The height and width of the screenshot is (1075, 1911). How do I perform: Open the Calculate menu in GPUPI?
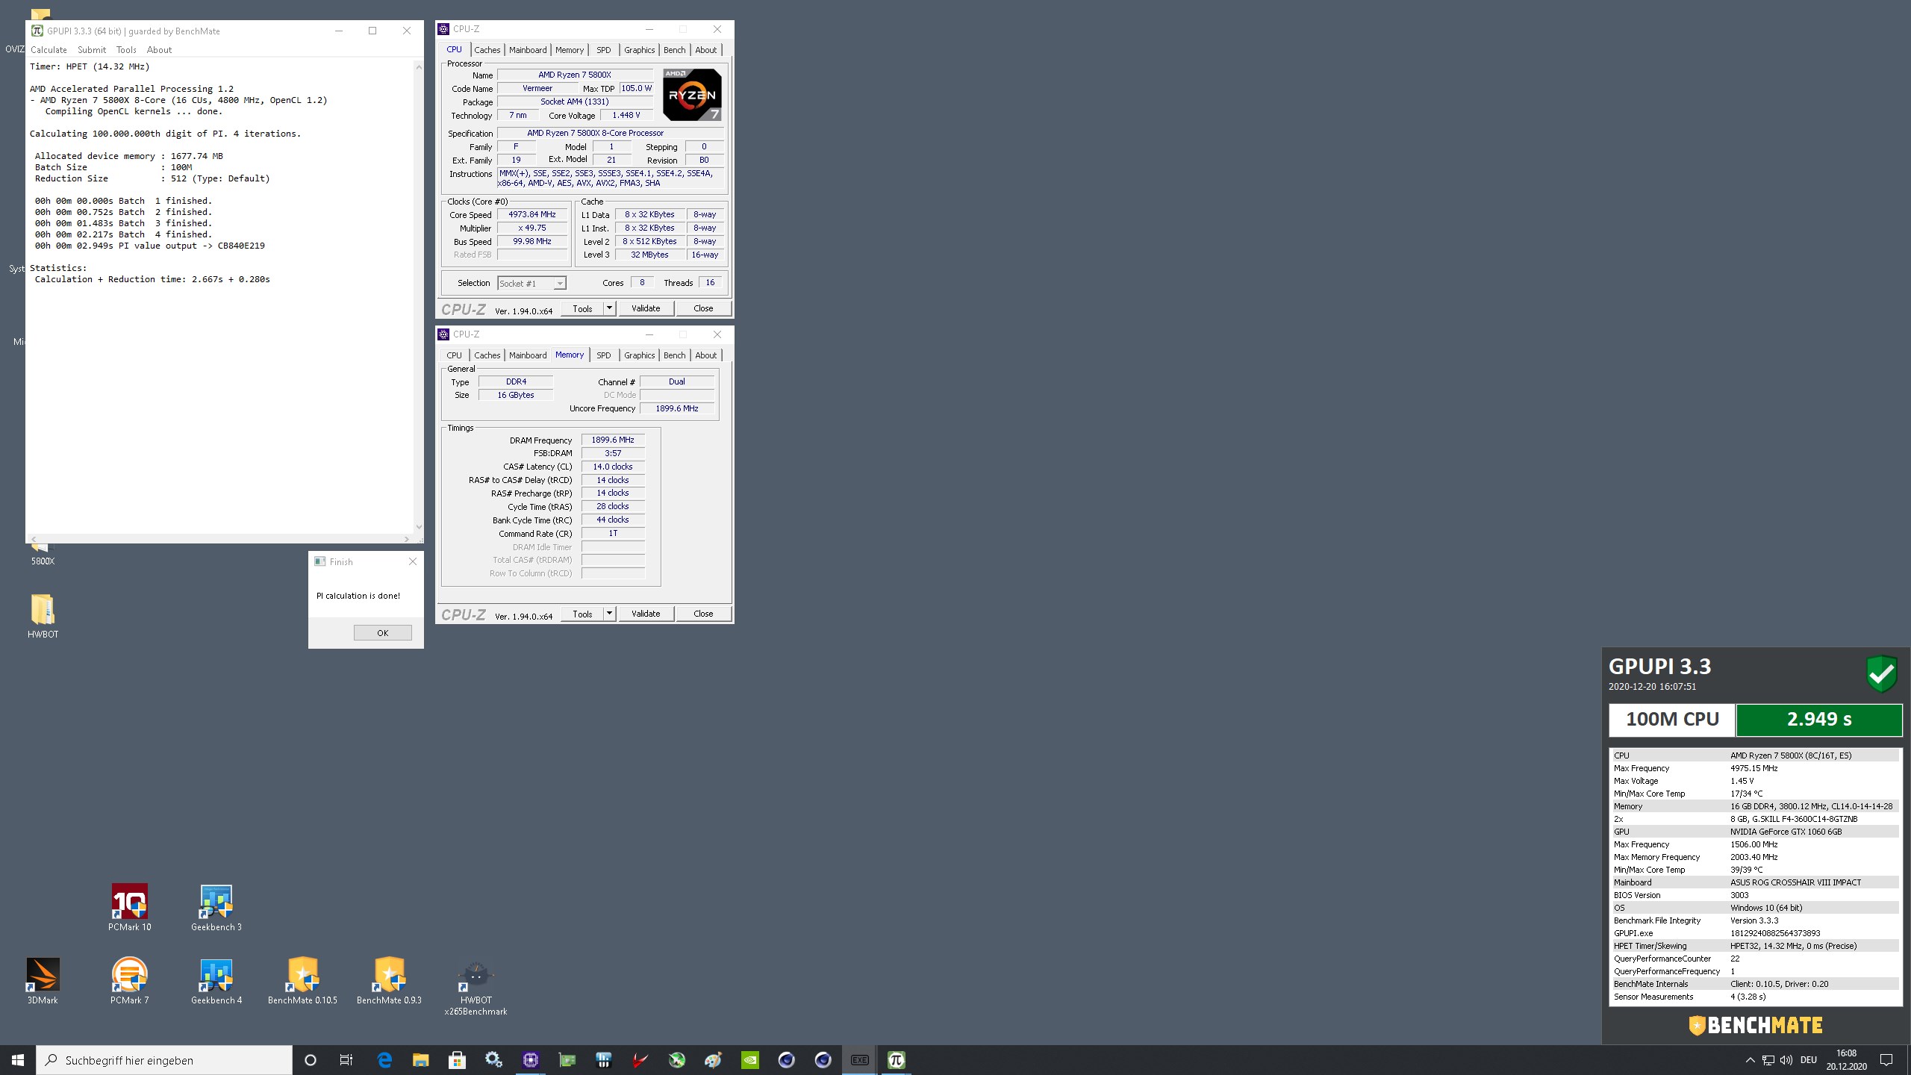tap(49, 50)
